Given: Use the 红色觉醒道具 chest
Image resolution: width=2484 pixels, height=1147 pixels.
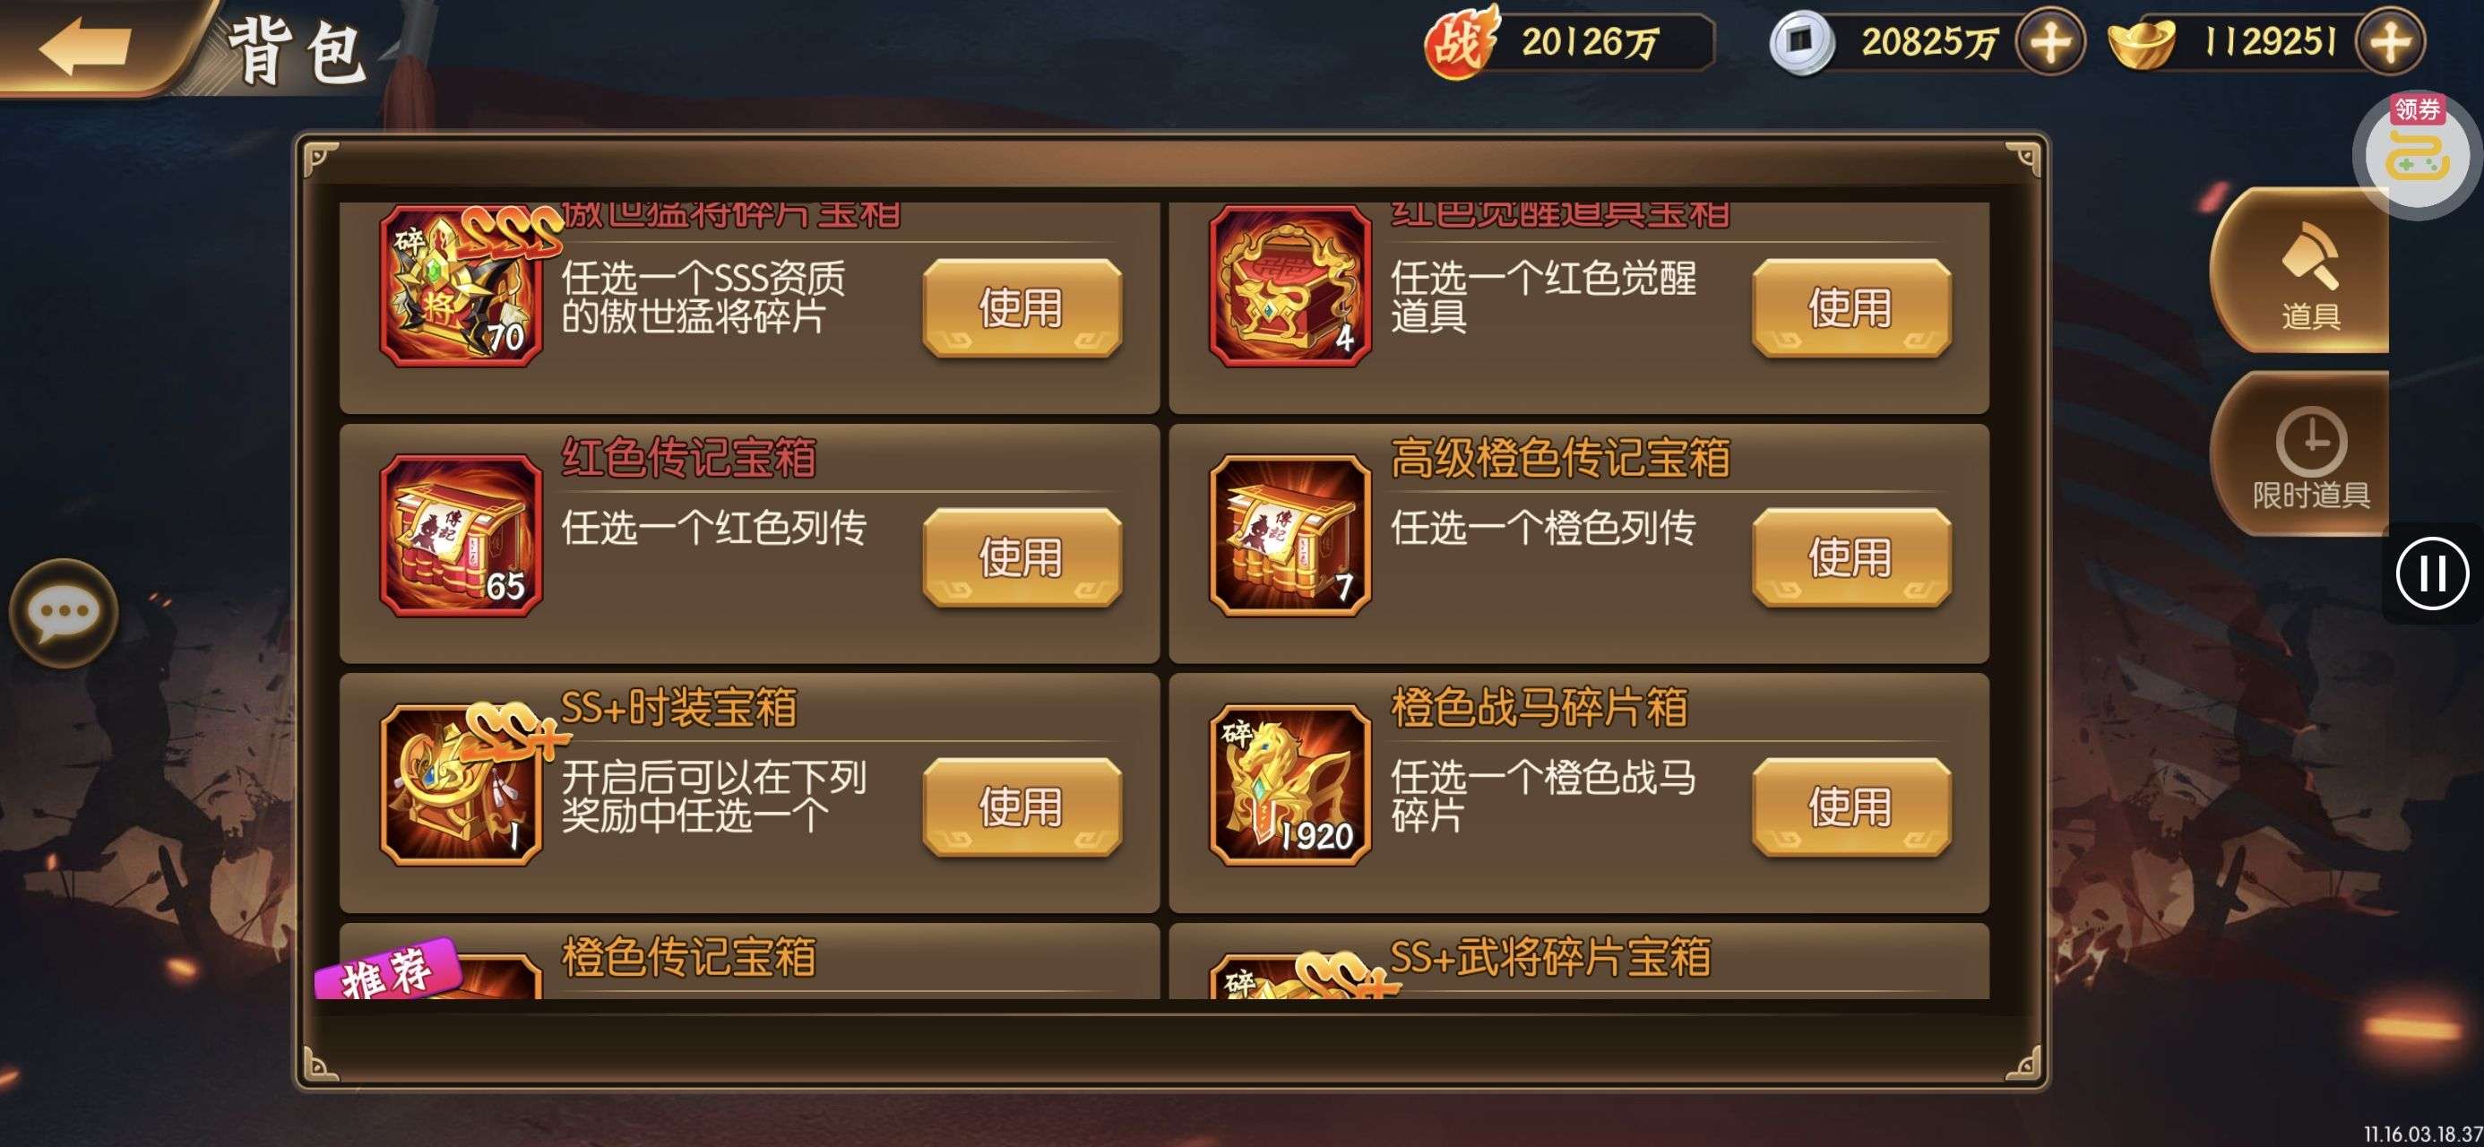Looking at the screenshot, I should click(x=1851, y=307).
